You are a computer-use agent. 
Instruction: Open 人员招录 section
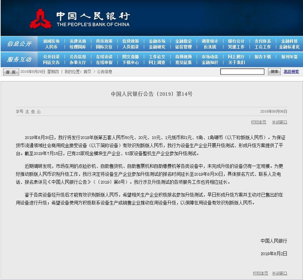point(130,47)
